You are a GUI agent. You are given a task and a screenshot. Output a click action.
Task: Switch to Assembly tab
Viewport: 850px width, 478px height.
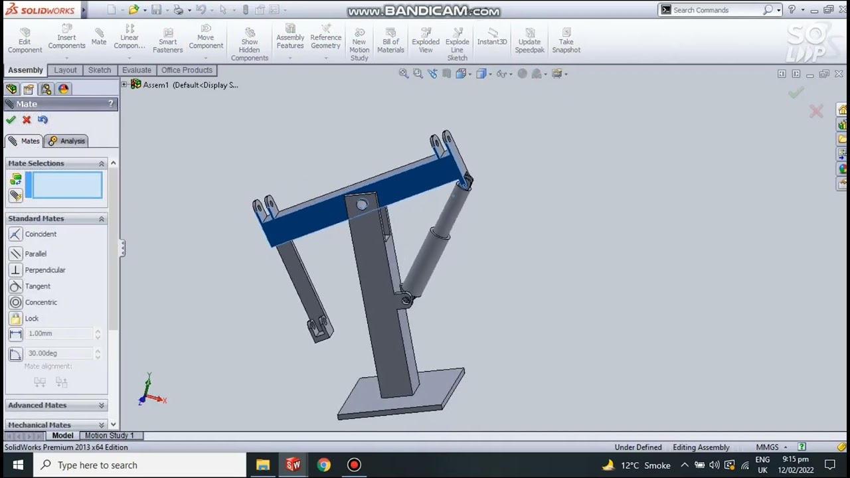point(25,70)
